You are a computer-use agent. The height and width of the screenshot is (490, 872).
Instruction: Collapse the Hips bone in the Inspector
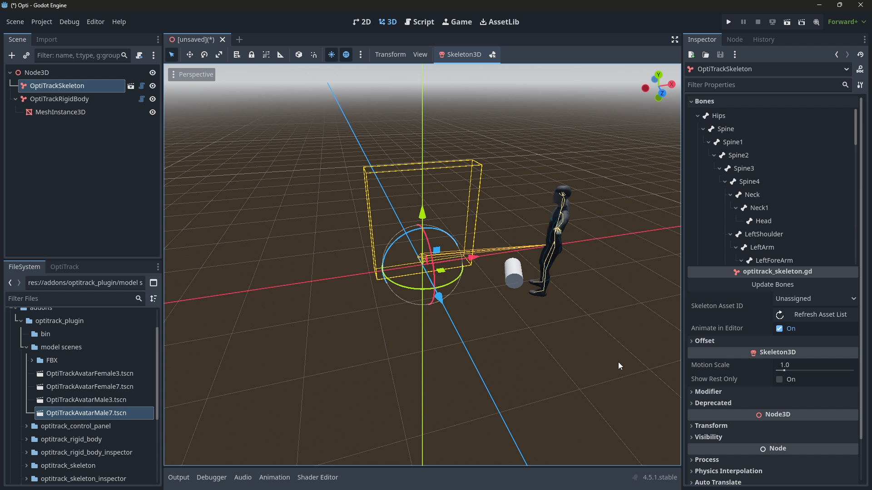[x=698, y=116]
